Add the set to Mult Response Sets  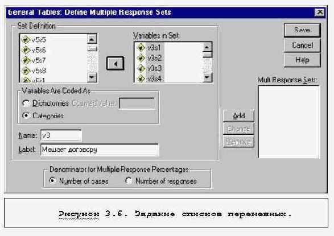coord(238,115)
